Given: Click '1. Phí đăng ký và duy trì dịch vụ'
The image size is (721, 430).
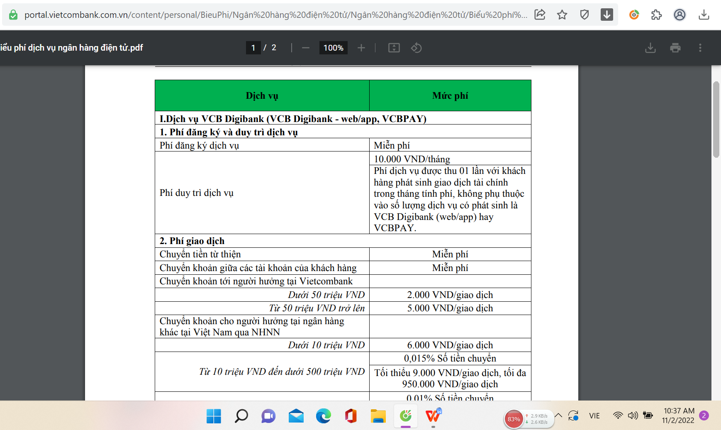Looking at the screenshot, I should tap(343, 132).
